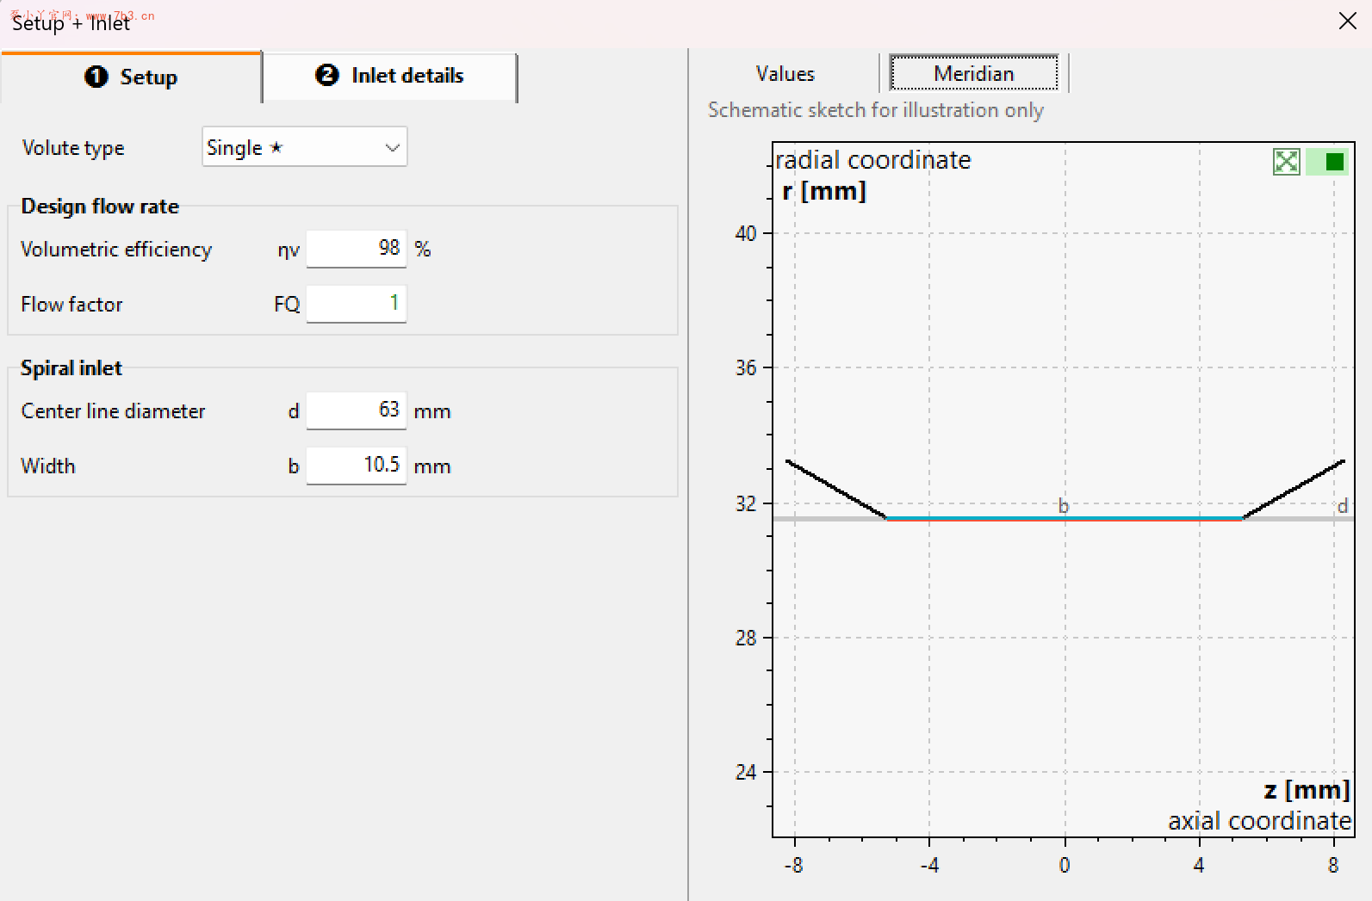Click the 'b' marker in the diagram
Viewport: 1372px width, 901px height.
pyautogui.click(x=1063, y=506)
